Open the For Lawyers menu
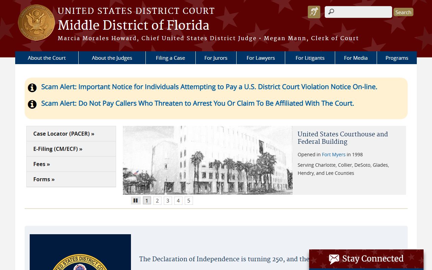This screenshot has height=270, width=432. (261, 58)
